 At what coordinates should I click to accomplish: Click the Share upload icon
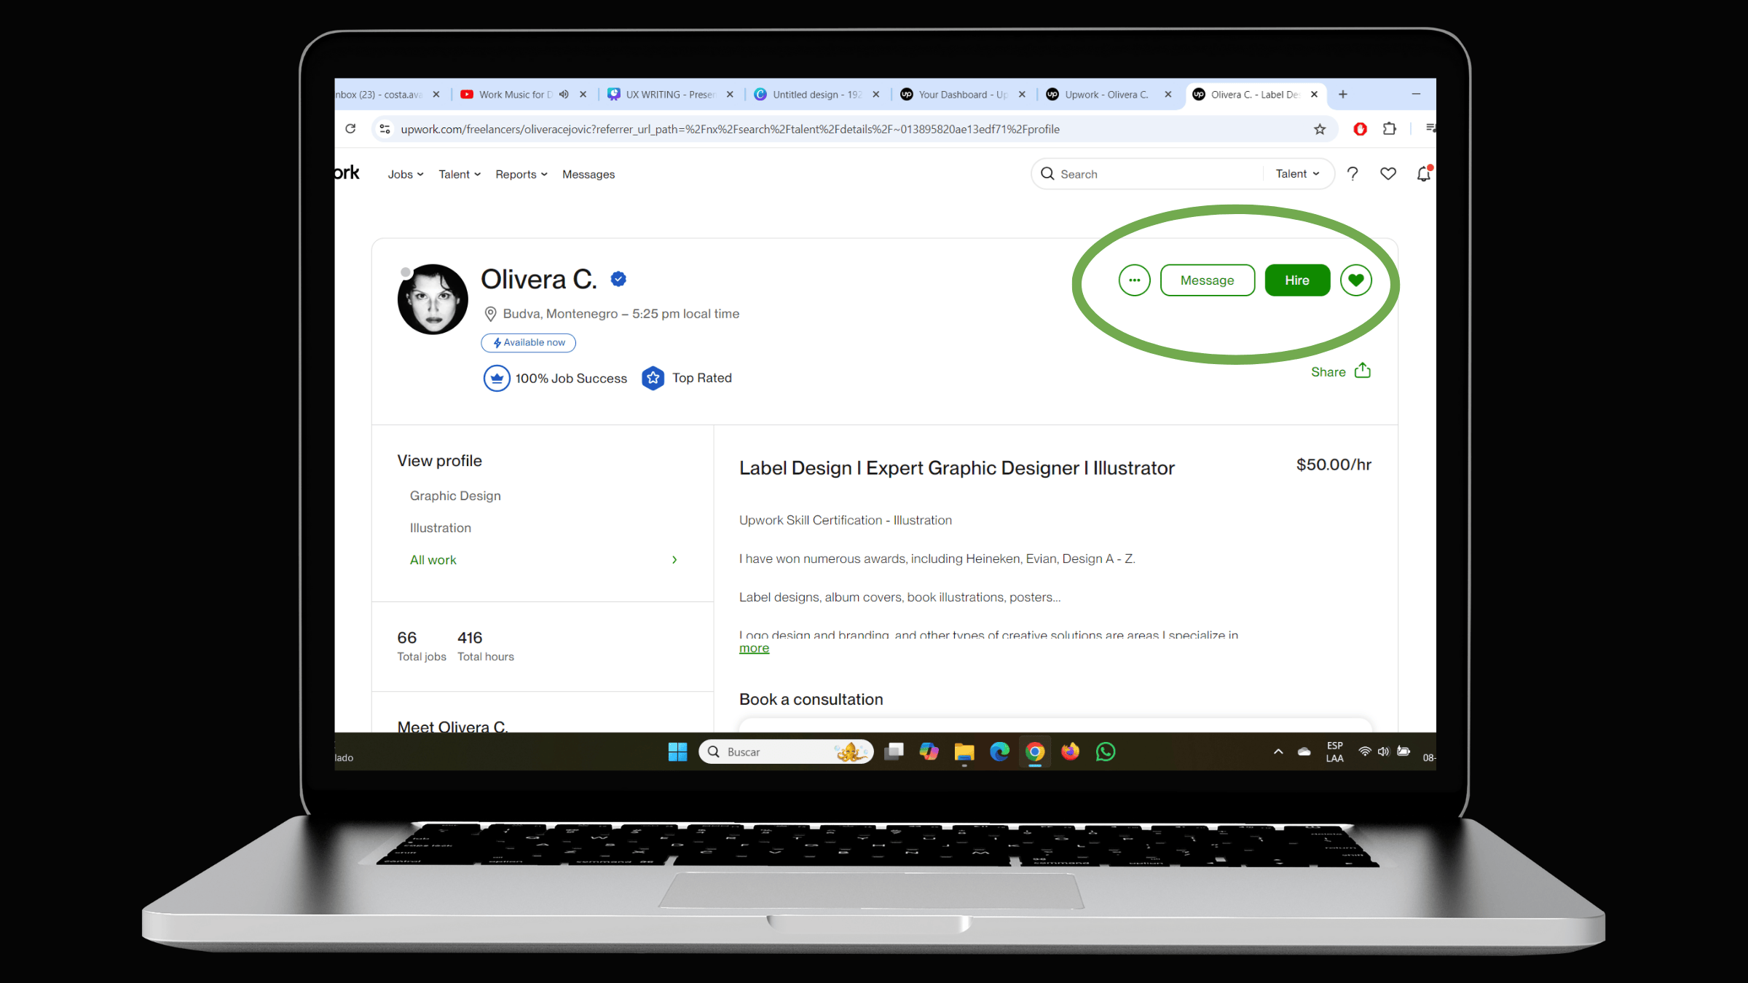click(x=1362, y=371)
